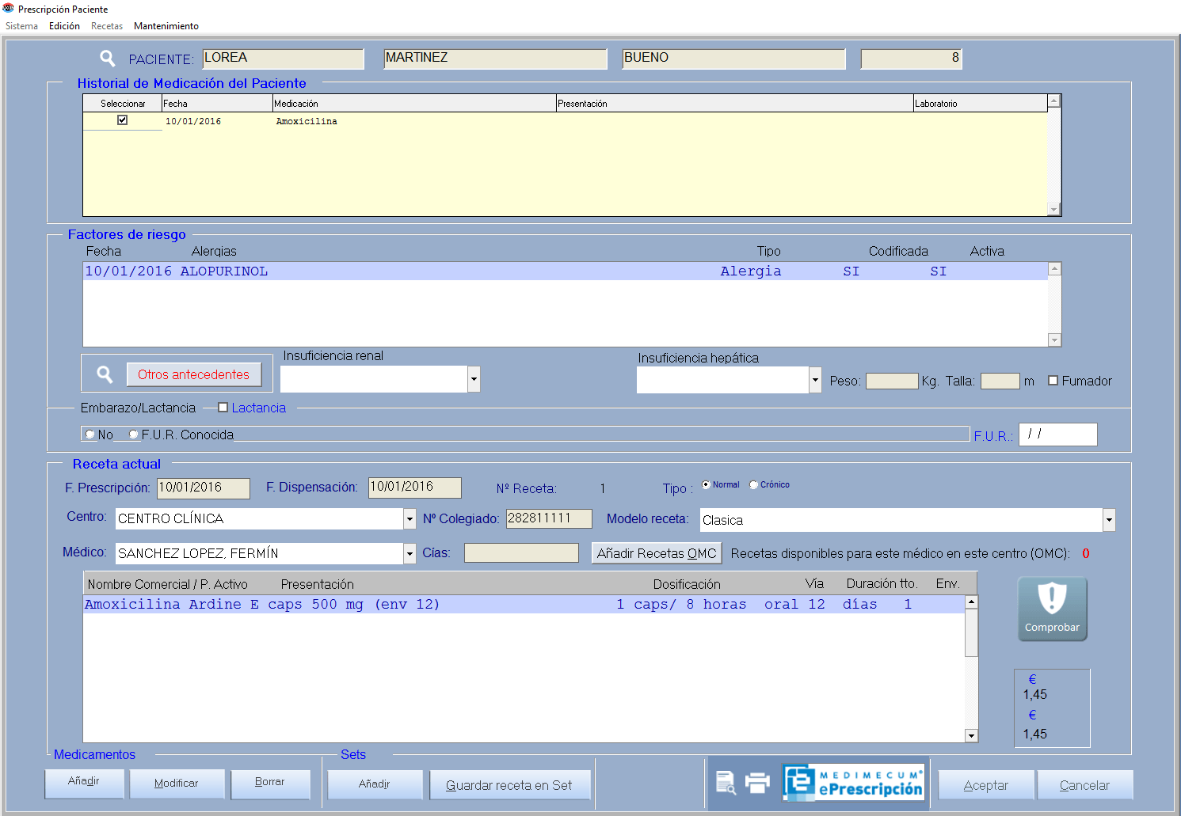Open the Modelo receta dropdown

[x=1109, y=520]
